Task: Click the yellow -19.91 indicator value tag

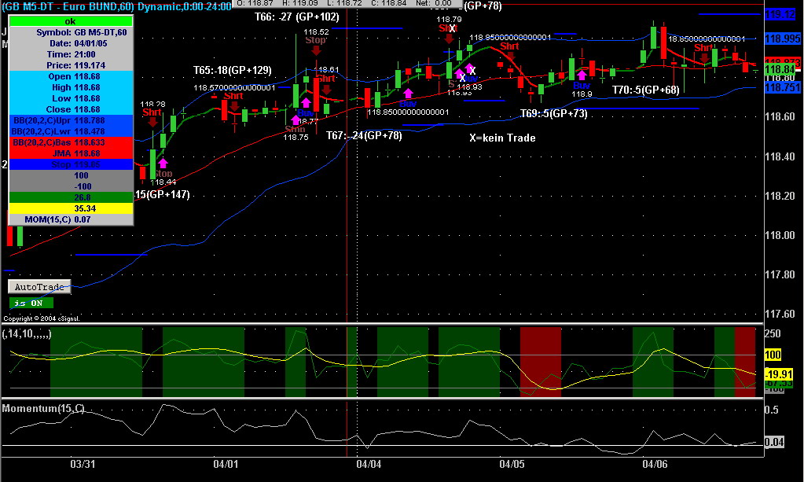Action: pos(782,373)
